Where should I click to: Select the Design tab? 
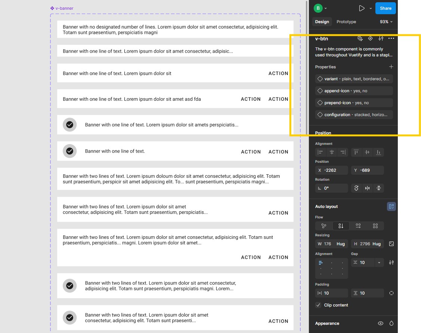[322, 22]
